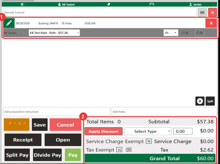The width and height of the screenshot is (220, 164).
Task: Click the 57.38 price box in rate row
Action: pyautogui.click(x=200, y=33)
